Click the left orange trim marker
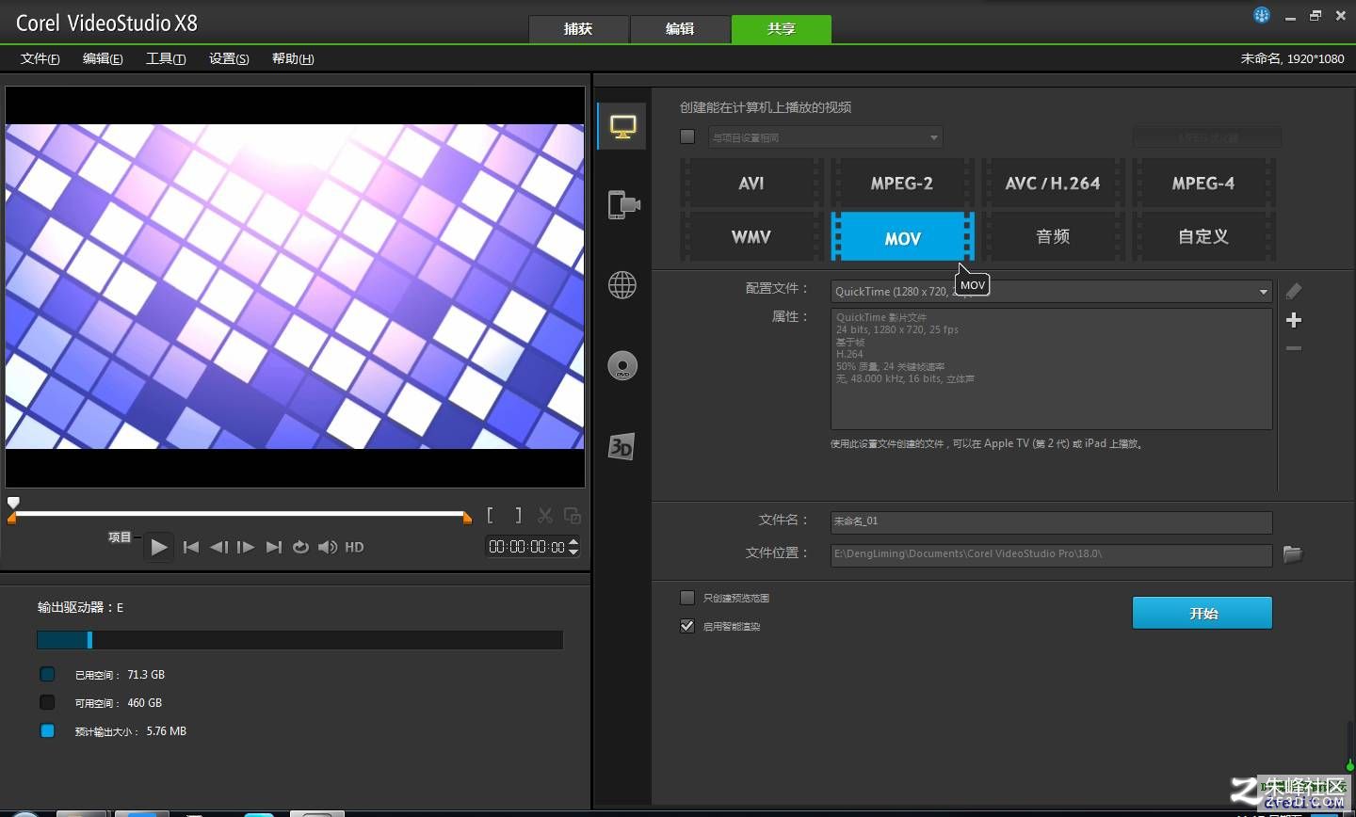 pos(12,518)
